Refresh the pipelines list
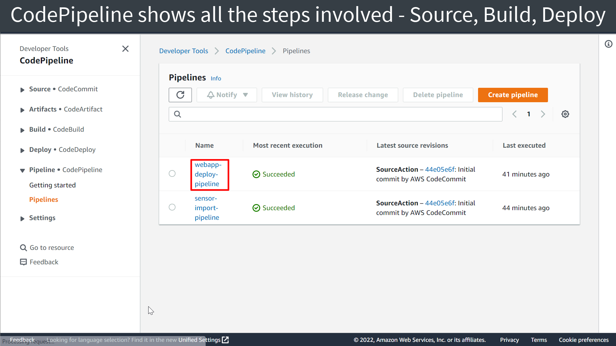The height and width of the screenshot is (346, 616). point(180,95)
